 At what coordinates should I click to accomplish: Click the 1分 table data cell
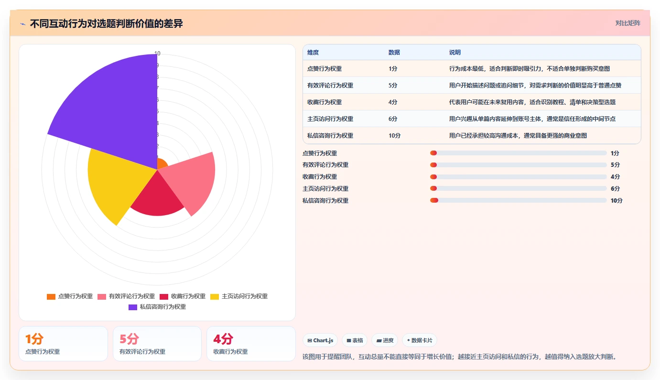(393, 68)
